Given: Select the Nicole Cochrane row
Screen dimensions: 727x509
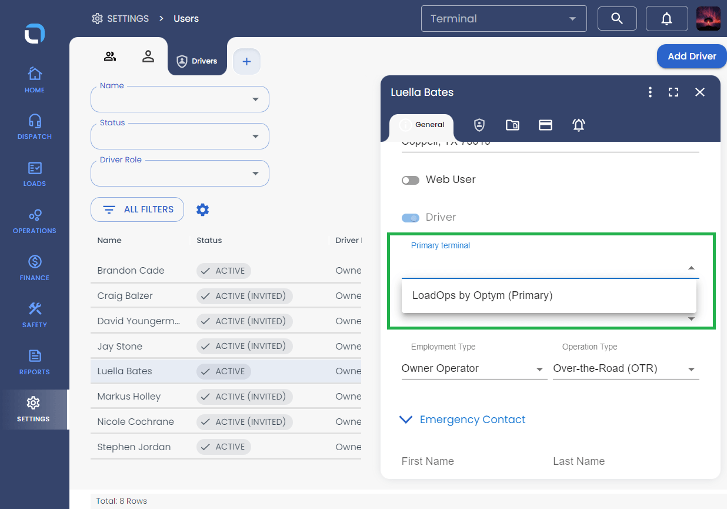Looking at the screenshot, I should [x=226, y=422].
